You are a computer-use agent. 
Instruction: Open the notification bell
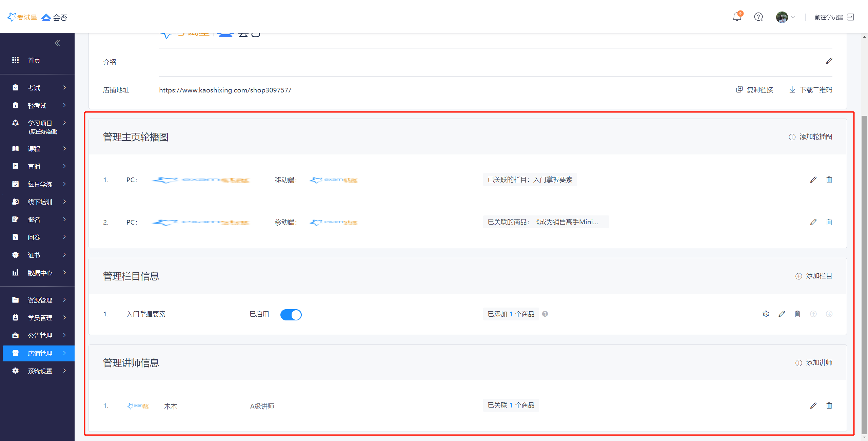[737, 17]
